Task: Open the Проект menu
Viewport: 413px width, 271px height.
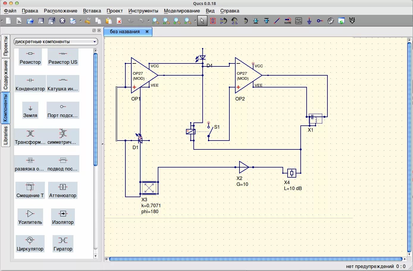Action: coord(115,11)
